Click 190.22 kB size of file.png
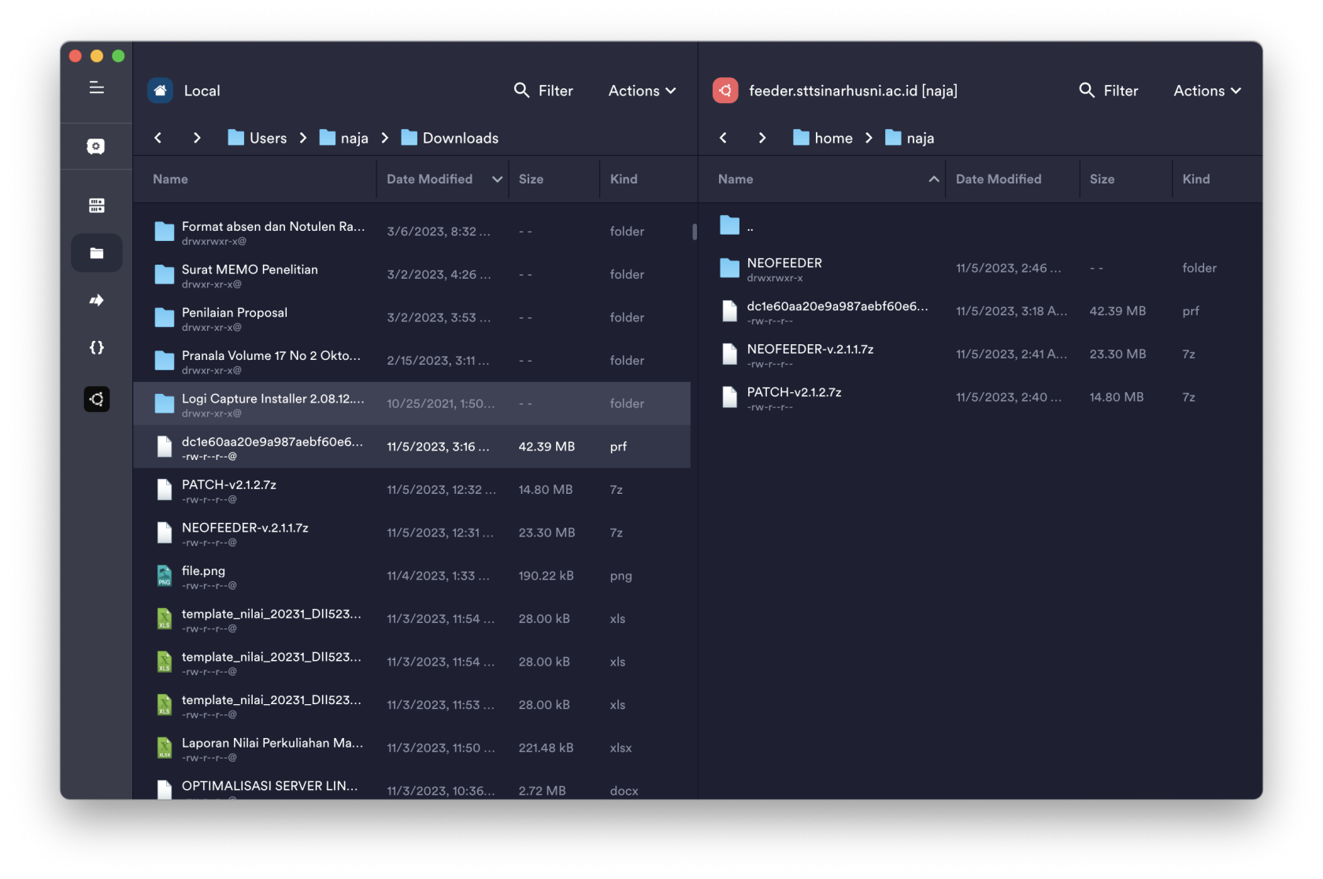1323x879 pixels. click(546, 576)
